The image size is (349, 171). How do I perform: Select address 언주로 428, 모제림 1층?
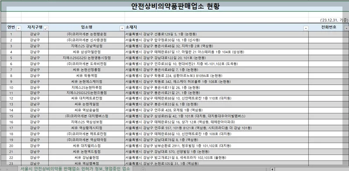tap(216, 110)
